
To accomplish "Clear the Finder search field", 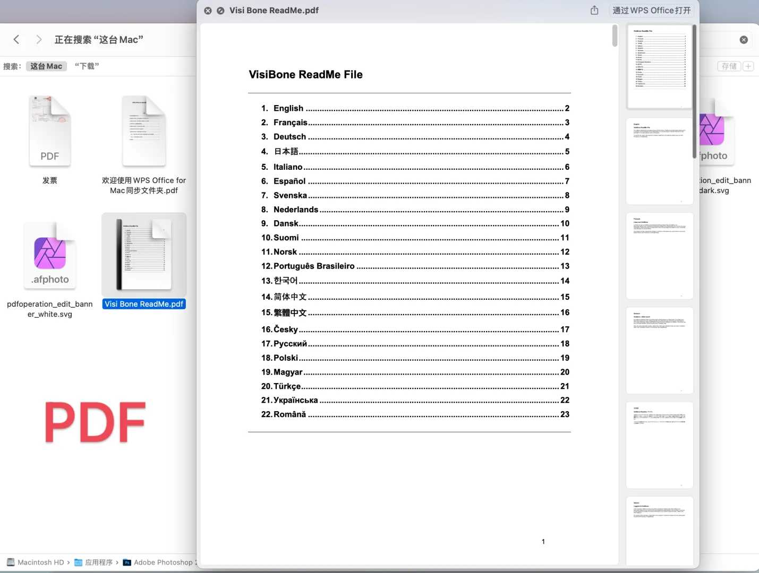I will point(744,40).
